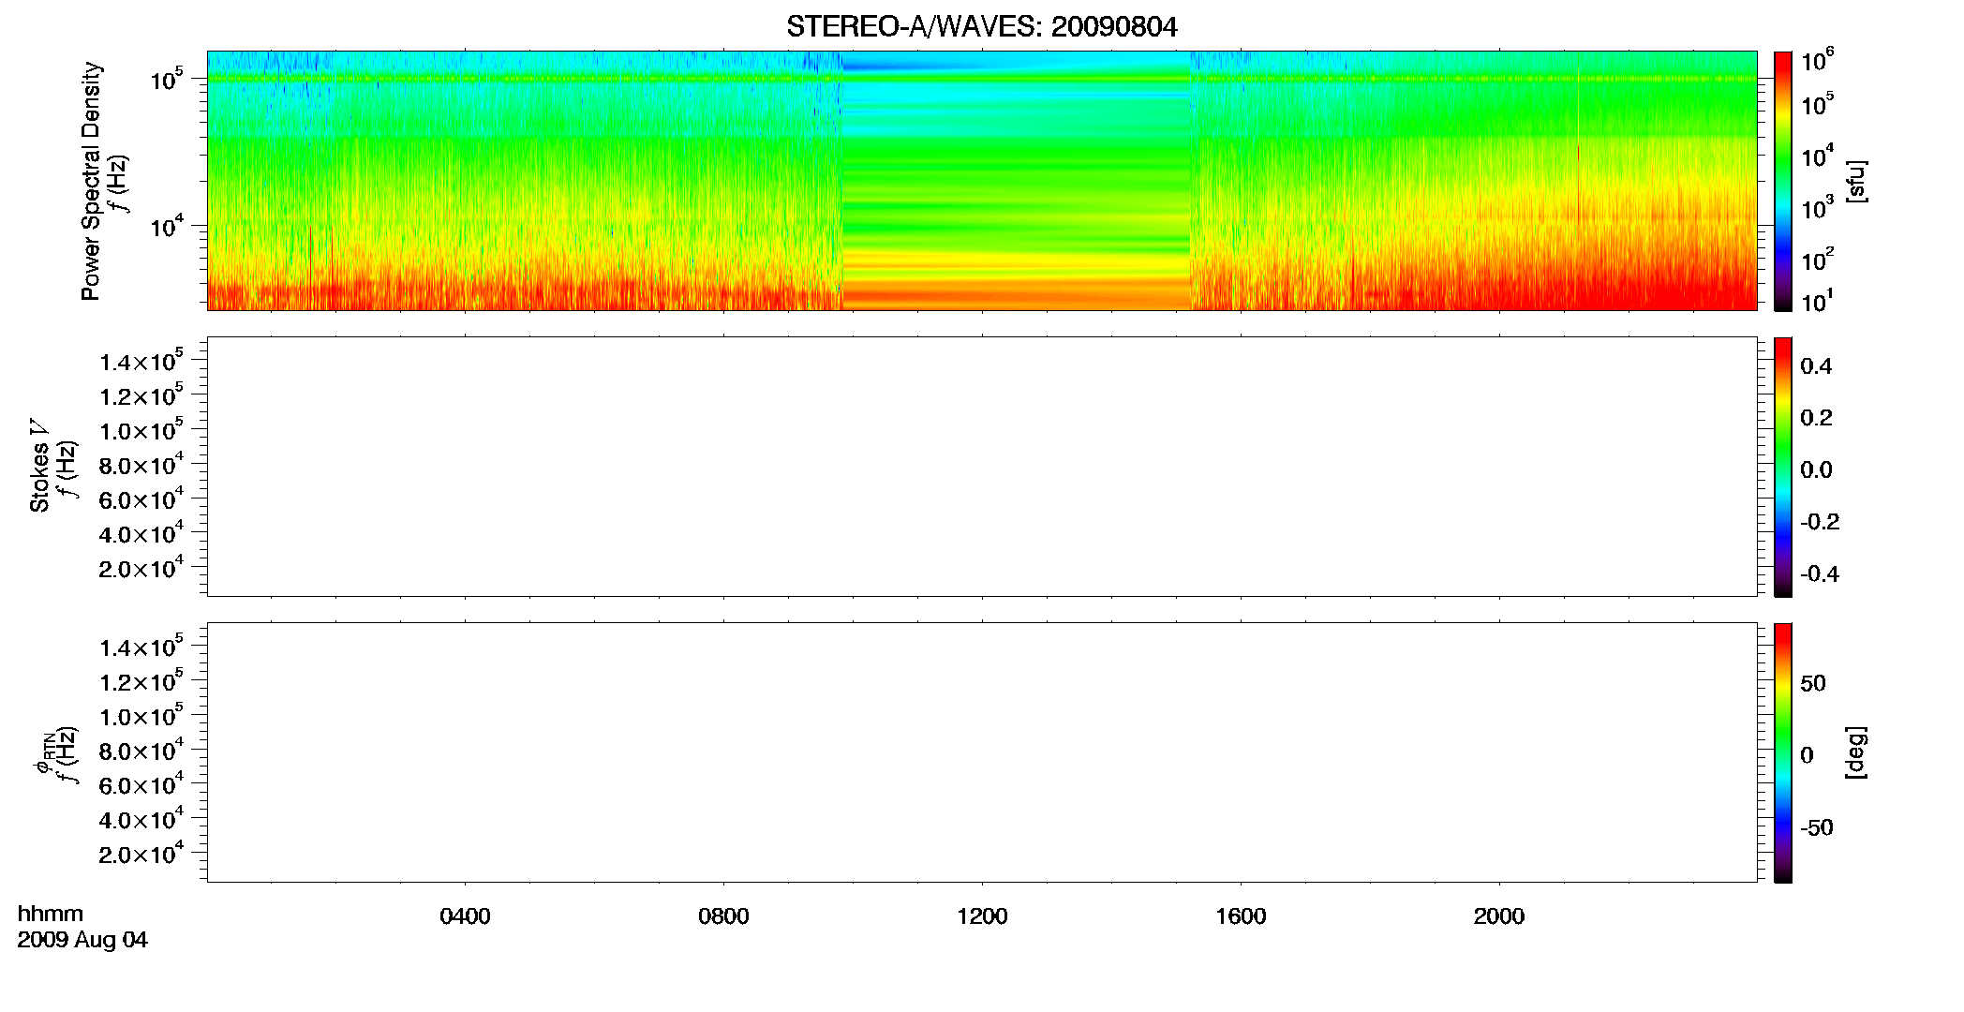Click the 2009 Aug 04 date label
This screenshot has width=1964, height=1012.
tap(82, 940)
